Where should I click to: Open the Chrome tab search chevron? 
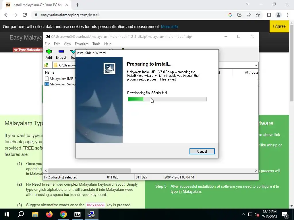248,4
